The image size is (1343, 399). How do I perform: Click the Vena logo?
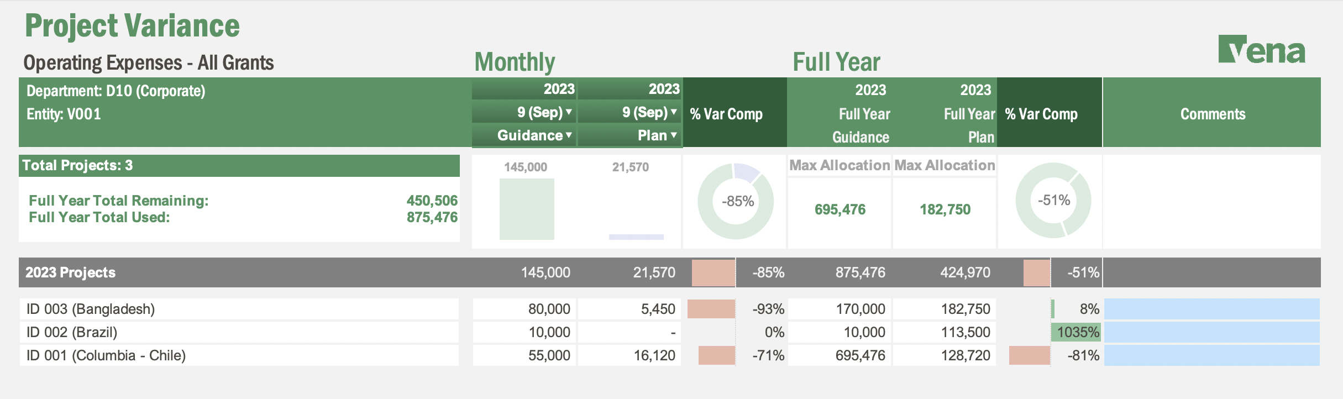(1261, 50)
